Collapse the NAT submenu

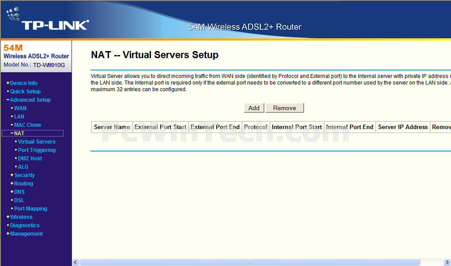pos(19,133)
